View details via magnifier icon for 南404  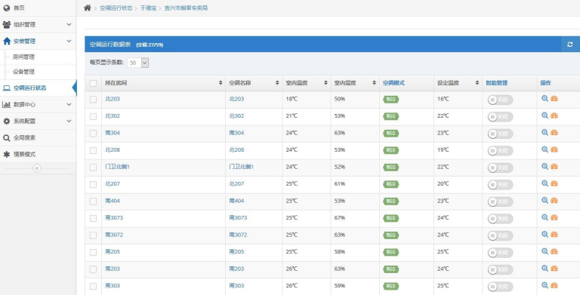coord(545,201)
